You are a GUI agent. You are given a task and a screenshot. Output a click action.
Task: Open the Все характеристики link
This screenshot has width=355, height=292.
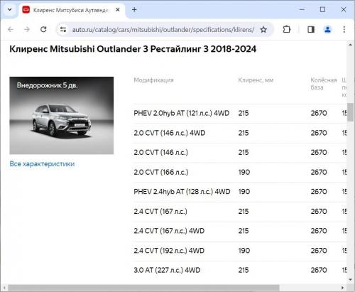(x=42, y=163)
